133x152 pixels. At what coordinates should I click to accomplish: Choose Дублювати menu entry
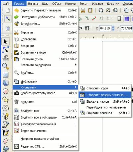(x=45, y=81)
